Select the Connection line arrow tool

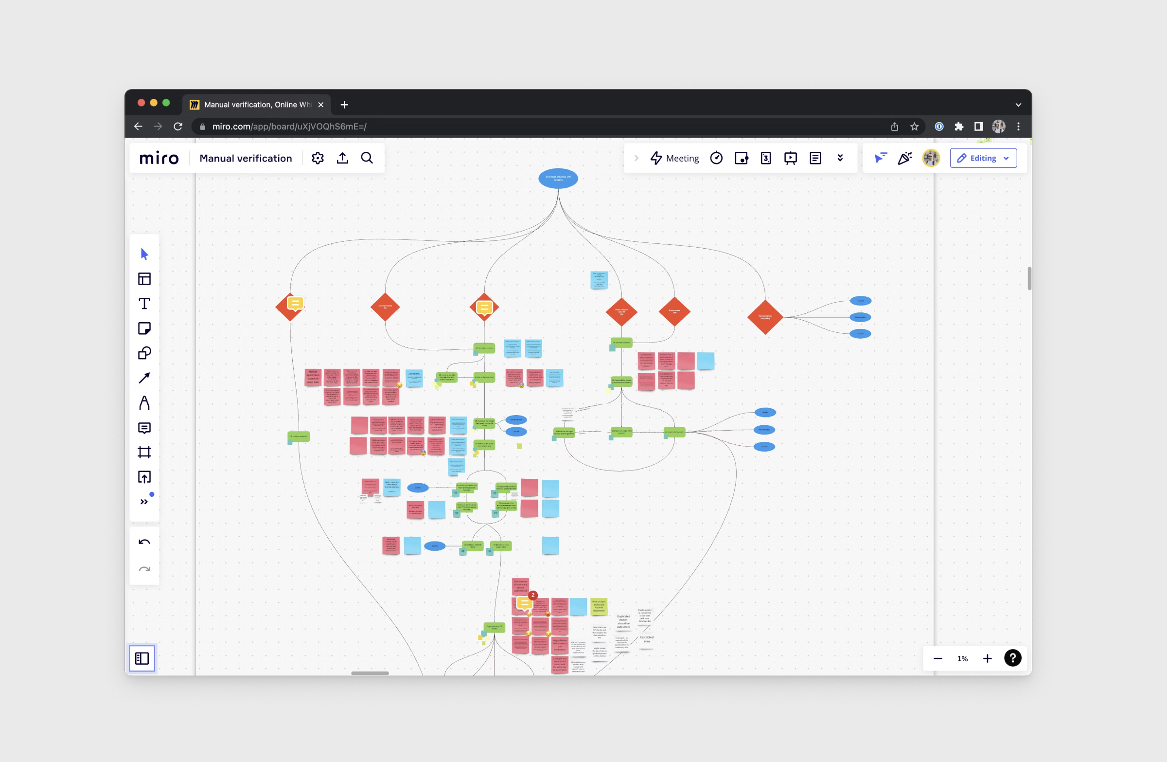click(x=144, y=378)
